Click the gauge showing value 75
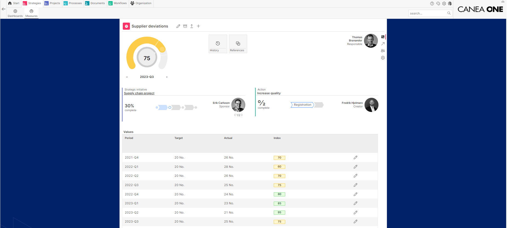The height and width of the screenshot is (228, 507). [147, 53]
